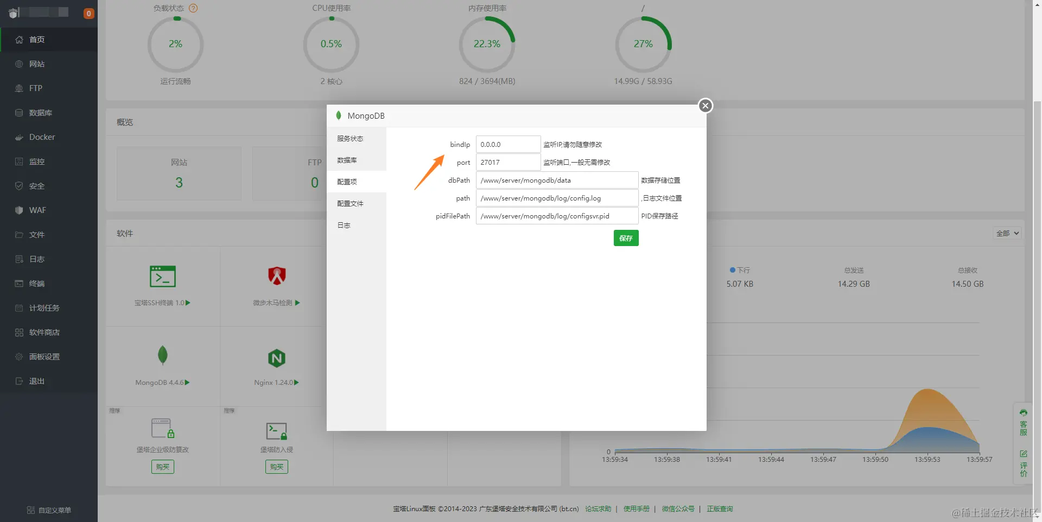The height and width of the screenshot is (522, 1042).
Task: Open the 监控 sidebar item
Action: pos(49,162)
